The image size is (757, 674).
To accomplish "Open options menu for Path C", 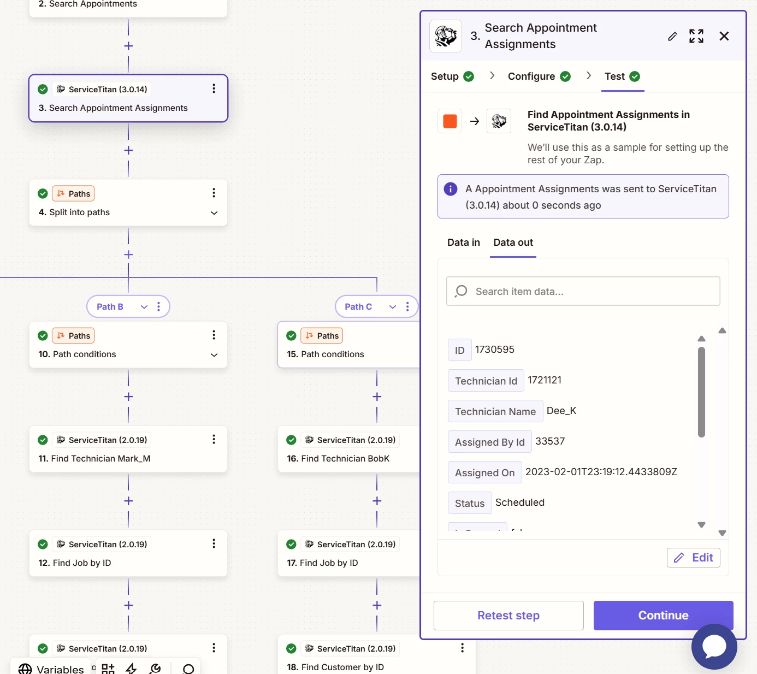I will click(x=407, y=306).
